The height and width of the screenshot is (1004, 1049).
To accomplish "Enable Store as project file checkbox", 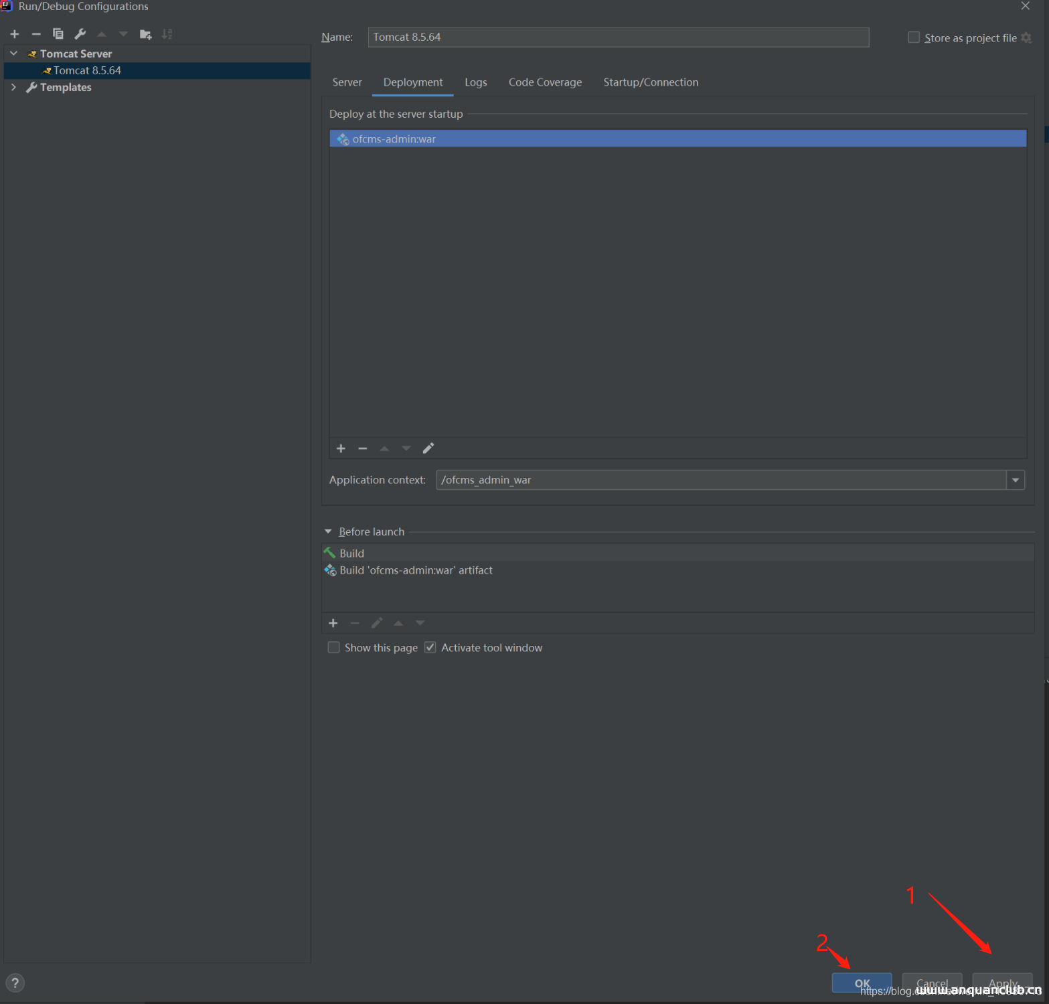I will coord(914,37).
